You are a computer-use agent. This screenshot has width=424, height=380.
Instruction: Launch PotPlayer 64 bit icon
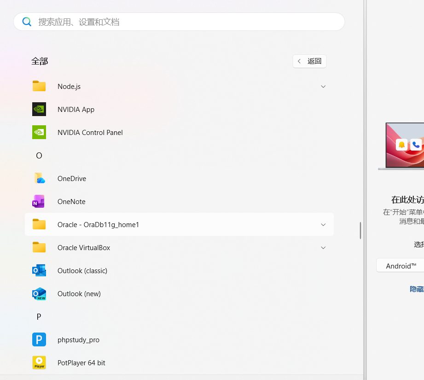tap(39, 362)
